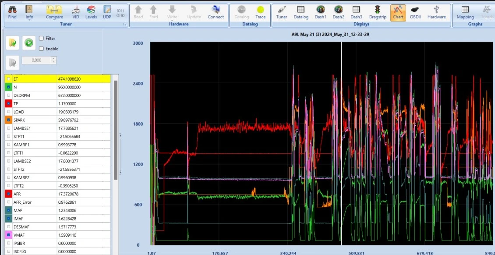
Task: Open the Info dropdown arrow
Action: 29,20
